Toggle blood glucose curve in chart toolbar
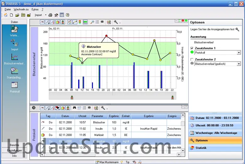This screenshot has width=245, height=164. pyautogui.click(x=42, y=22)
